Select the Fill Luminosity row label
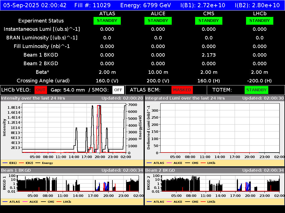The image size is (285, 213). (42, 46)
